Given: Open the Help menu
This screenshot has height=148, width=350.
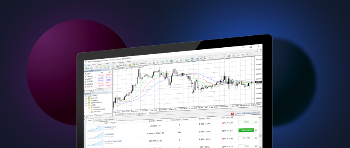Looking at the screenshot, I should coord(129,62).
